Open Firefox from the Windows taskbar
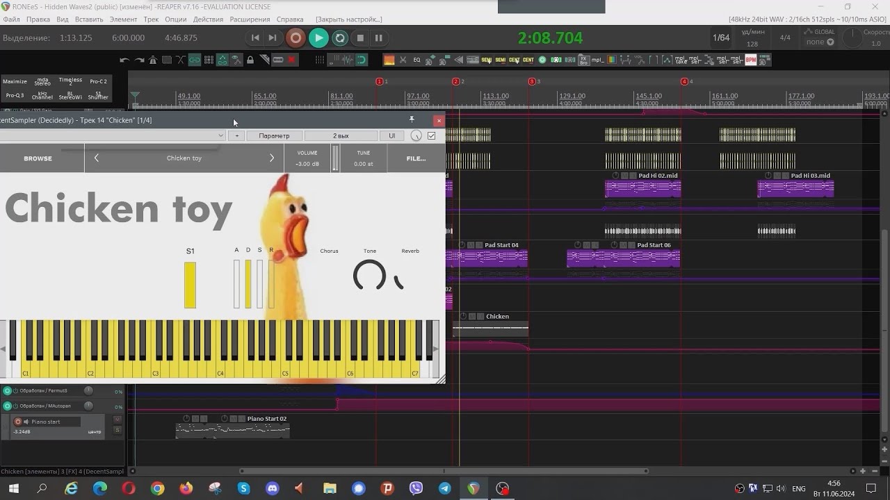Image resolution: width=890 pixels, height=500 pixels. (186, 489)
